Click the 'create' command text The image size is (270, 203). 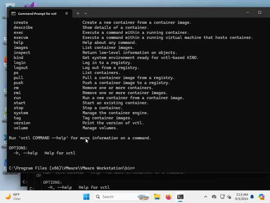coord(21,22)
